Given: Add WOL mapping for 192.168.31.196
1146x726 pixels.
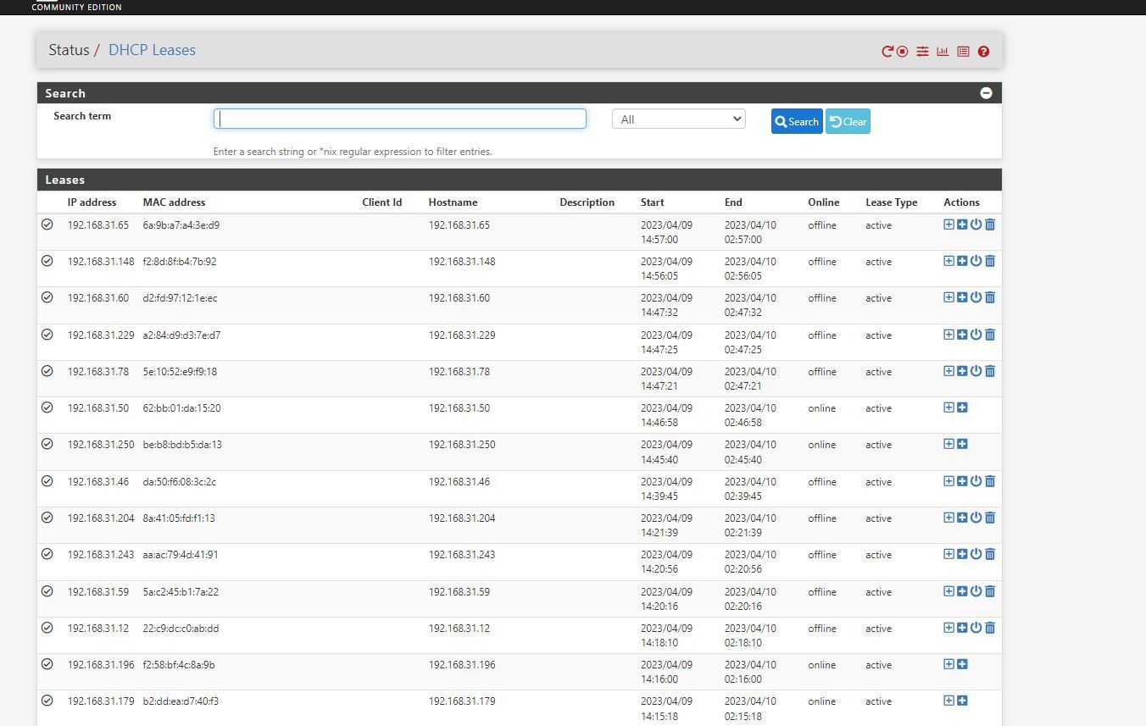Looking at the screenshot, I should 962,664.
